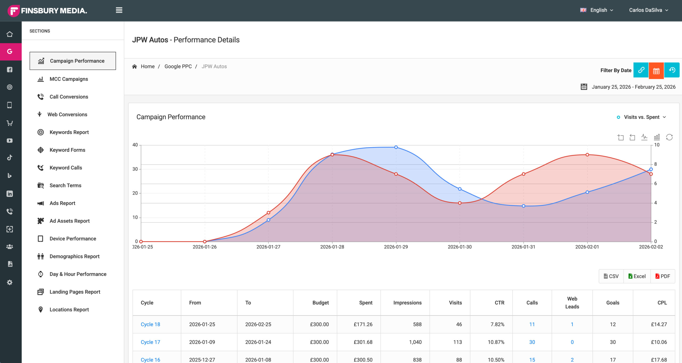Click the Google PPC breadcrumb

pos(178,67)
